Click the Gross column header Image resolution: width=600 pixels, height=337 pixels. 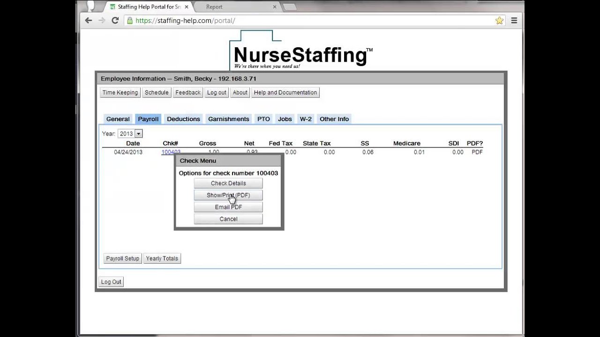click(x=208, y=143)
